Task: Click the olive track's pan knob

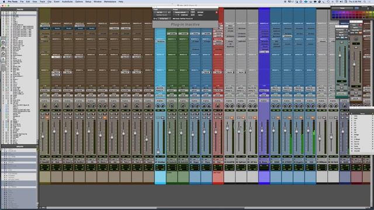Action: (44, 106)
